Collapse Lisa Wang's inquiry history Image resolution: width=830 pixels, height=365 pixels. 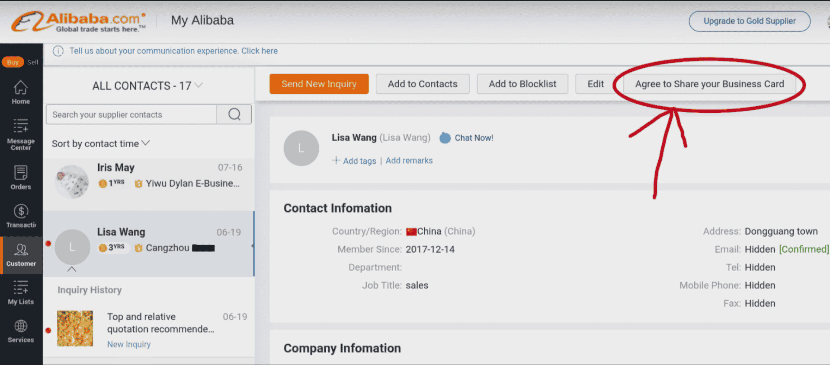[x=72, y=269]
